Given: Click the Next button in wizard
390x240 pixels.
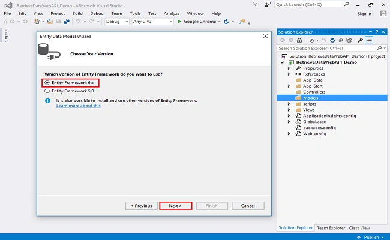Looking at the screenshot, I should point(175,206).
